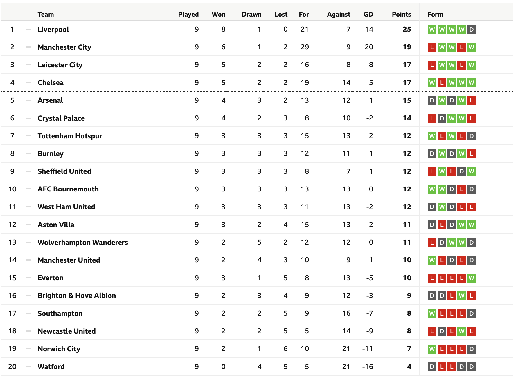This screenshot has height=376, width=518.
Task: Click the Team column header
Action: point(46,14)
